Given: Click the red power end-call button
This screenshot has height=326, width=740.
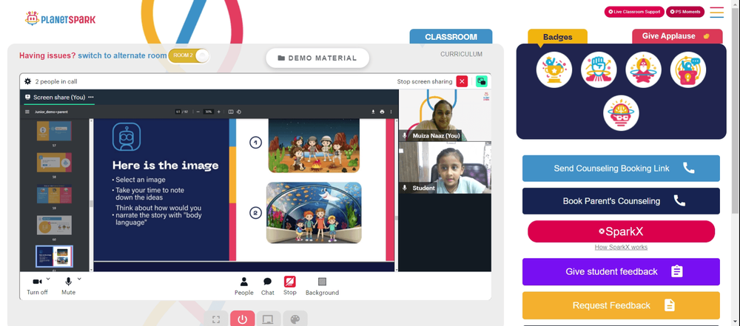Looking at the screenshot, I should point(243,319).
